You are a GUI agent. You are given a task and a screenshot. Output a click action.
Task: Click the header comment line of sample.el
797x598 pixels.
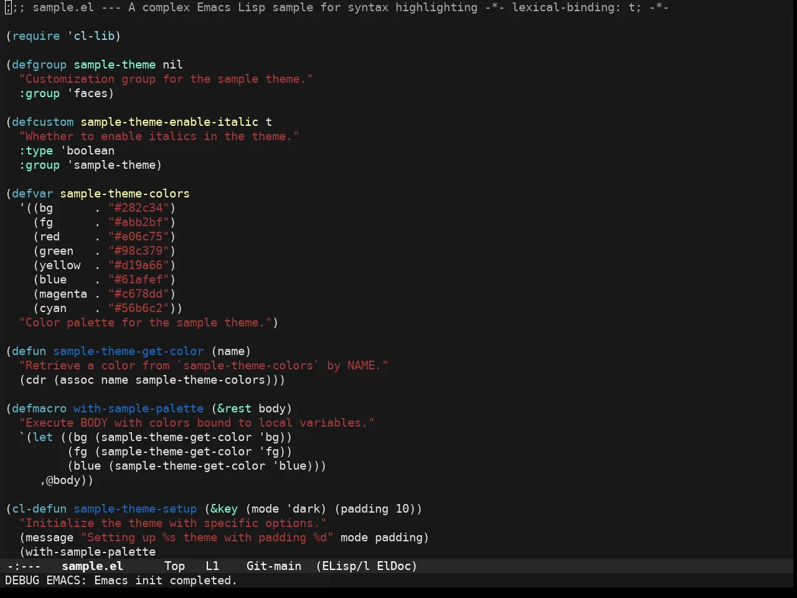[337, 7]
